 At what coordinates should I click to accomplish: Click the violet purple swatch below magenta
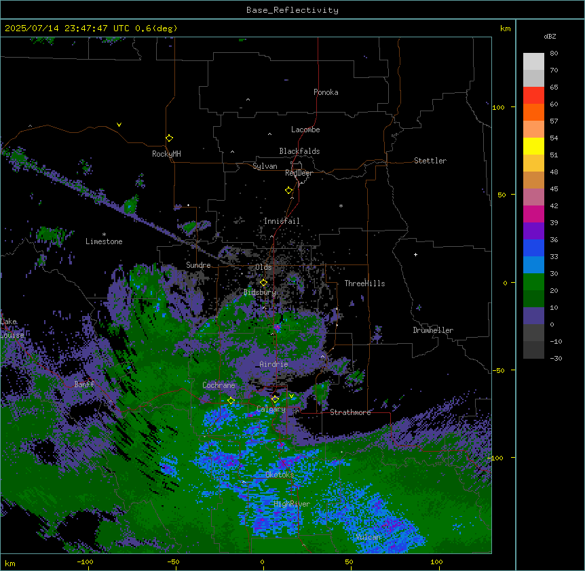[x=533, y=231]
